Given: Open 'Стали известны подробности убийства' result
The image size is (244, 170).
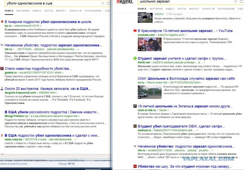Looking at the screenshot, I should pos(38,68).
